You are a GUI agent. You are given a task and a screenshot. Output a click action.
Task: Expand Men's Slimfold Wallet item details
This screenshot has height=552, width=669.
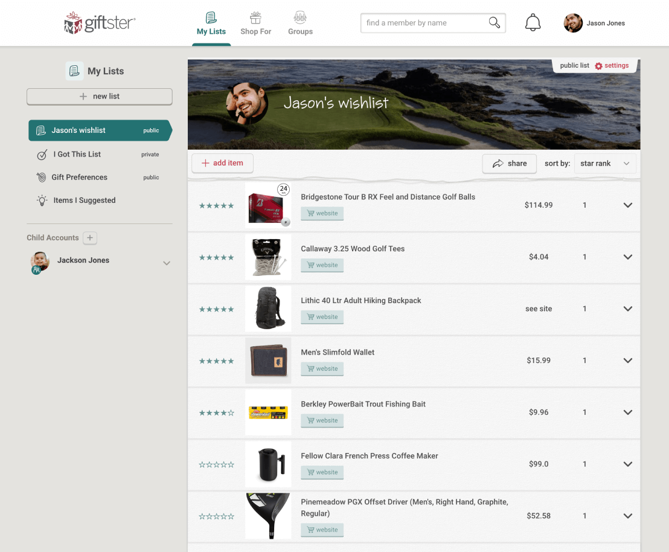[x=627, y=361]
